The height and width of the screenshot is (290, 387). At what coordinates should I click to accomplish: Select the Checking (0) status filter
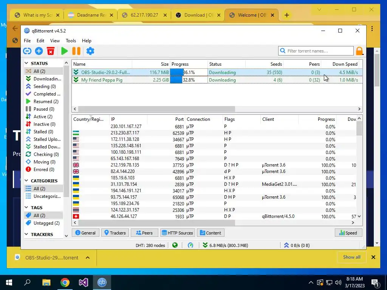(44, 154)
